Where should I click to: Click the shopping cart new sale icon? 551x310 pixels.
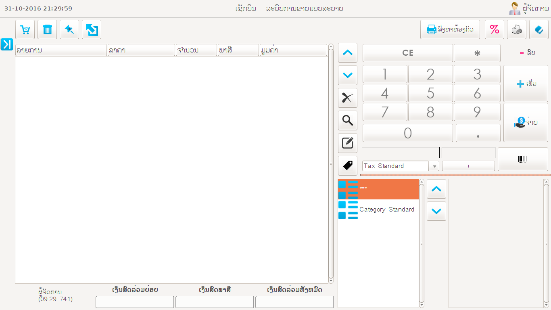coord(25,29)
